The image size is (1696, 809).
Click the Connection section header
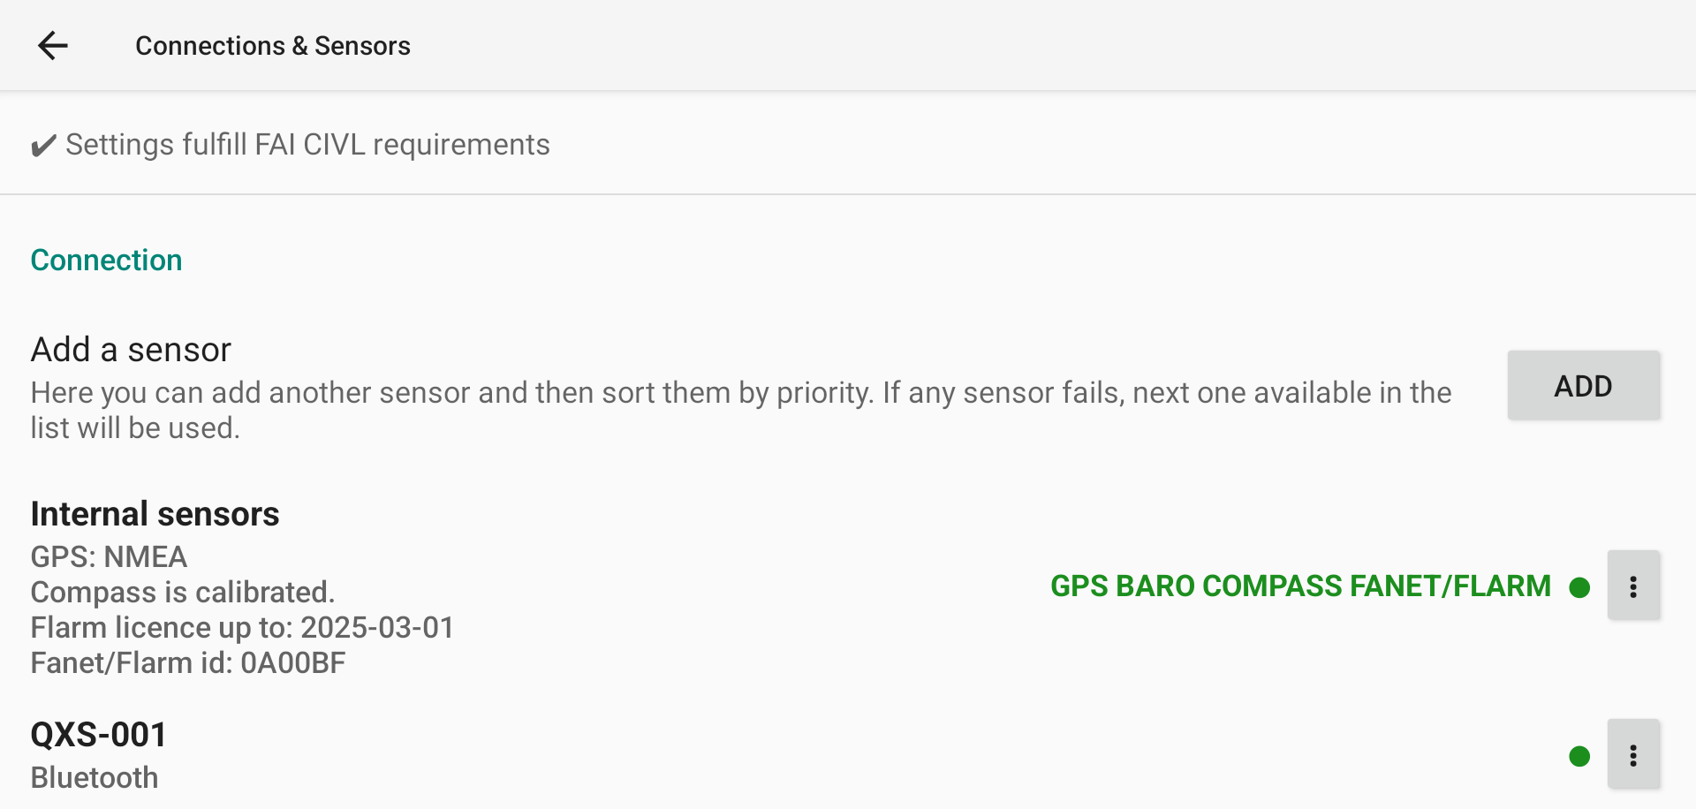point(106,261)
